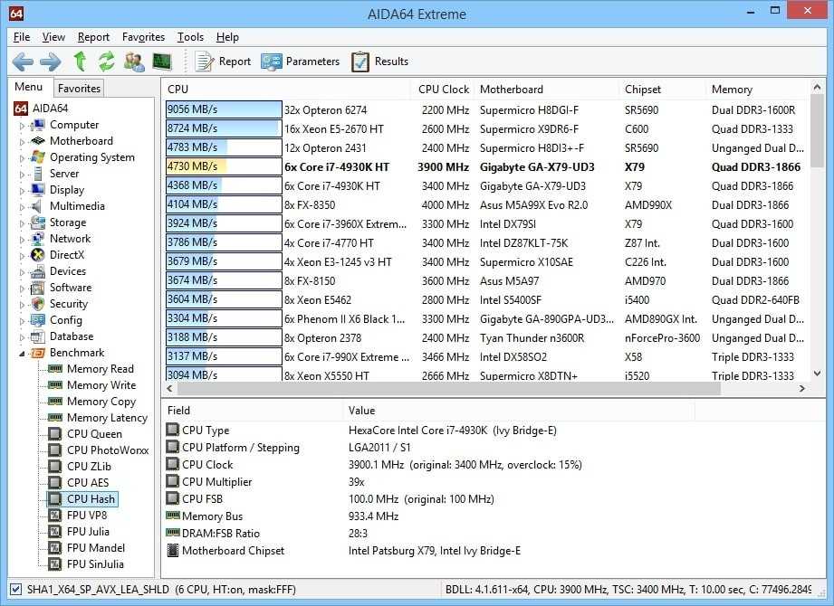Click the Results toolbar button
Viewport: 834px width, 606px height.
click(x=380, y=62)
